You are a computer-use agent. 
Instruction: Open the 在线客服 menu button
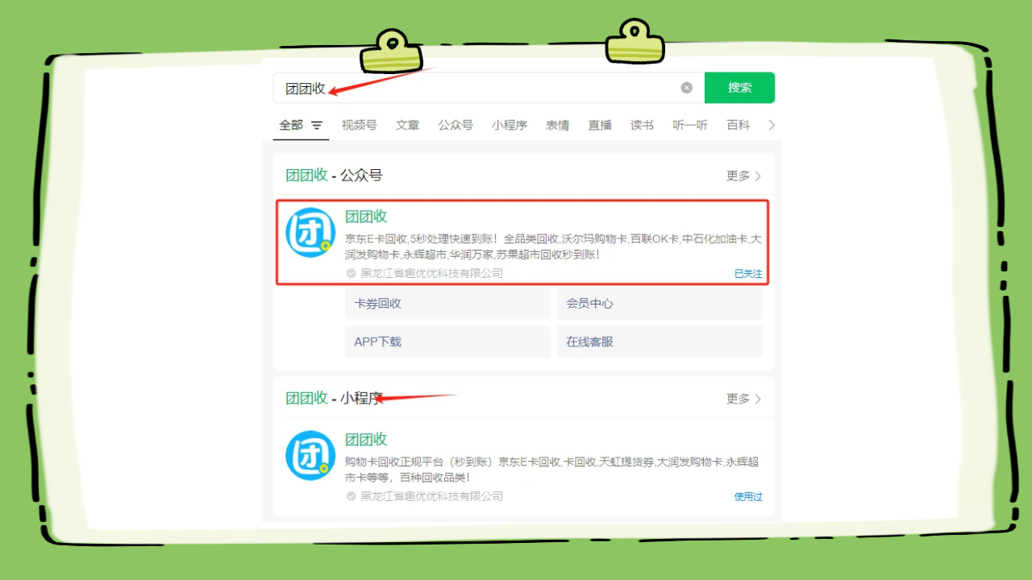pos(660,342)
